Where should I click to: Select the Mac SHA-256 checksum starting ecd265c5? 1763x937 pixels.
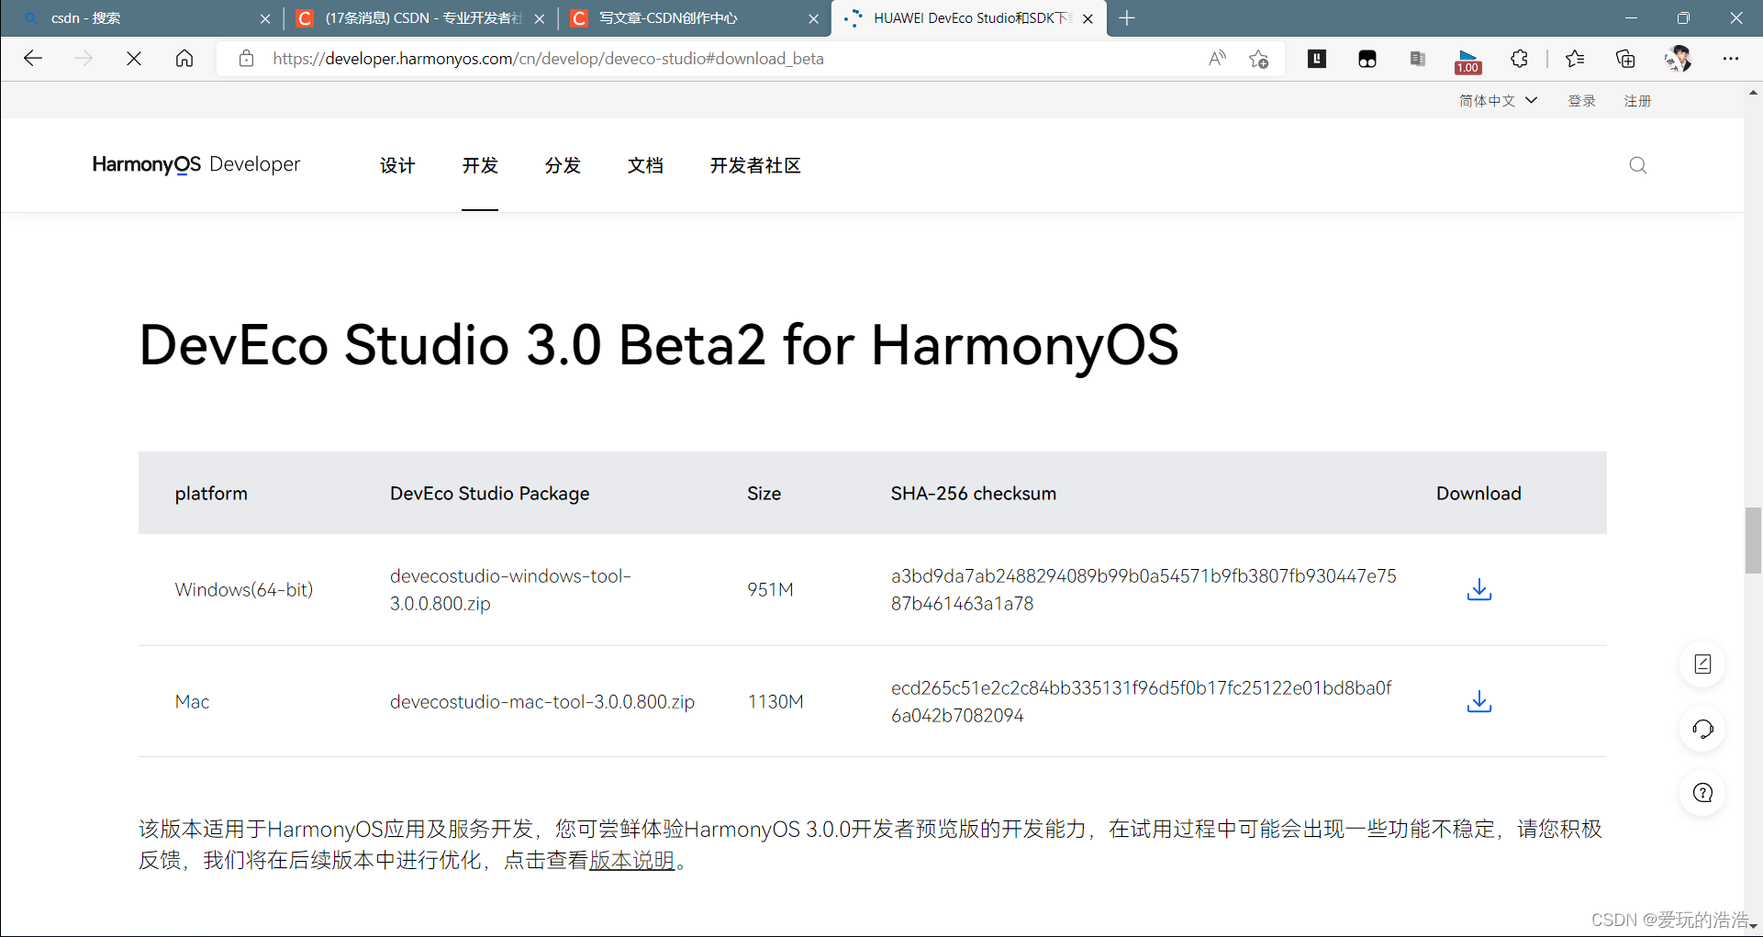click(x=1141, y=702)
